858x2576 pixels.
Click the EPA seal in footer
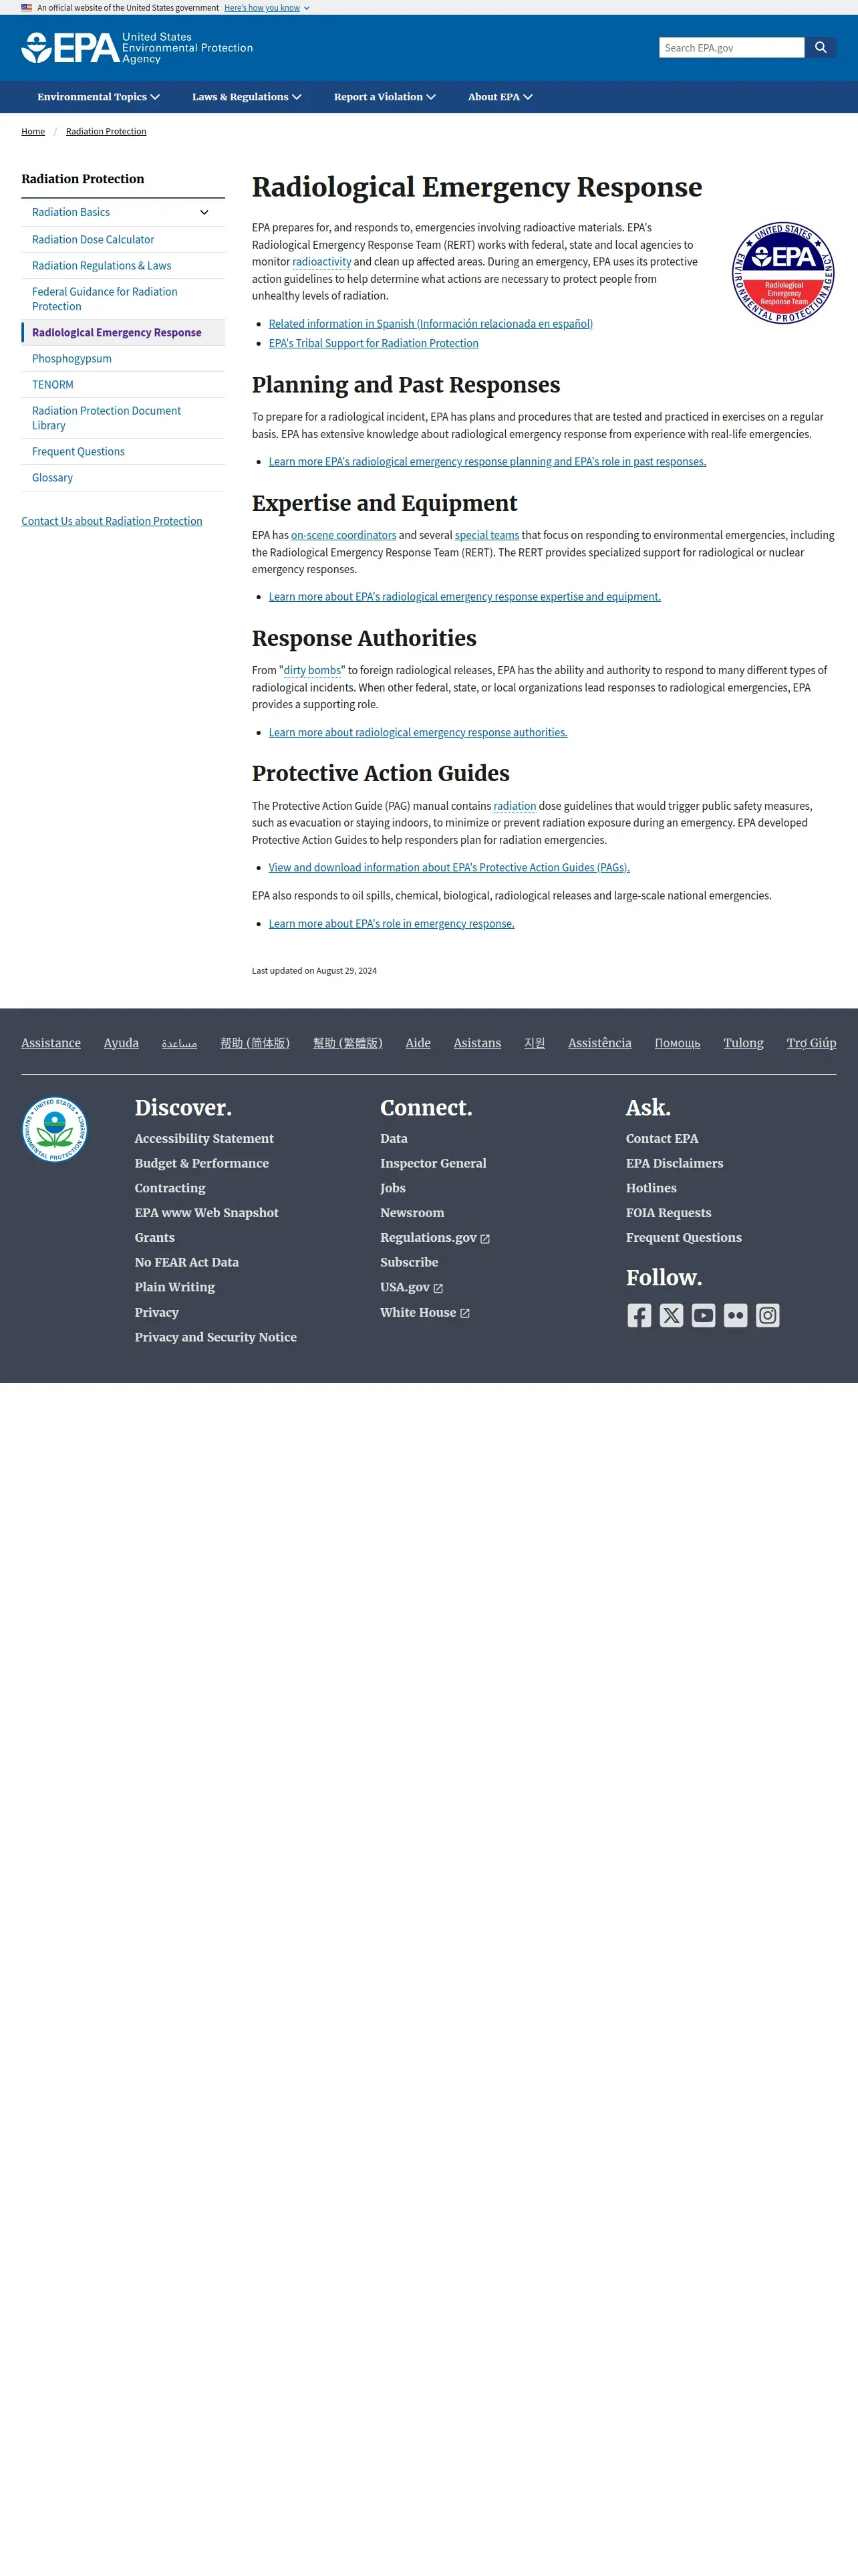(x=55, y=1129)
